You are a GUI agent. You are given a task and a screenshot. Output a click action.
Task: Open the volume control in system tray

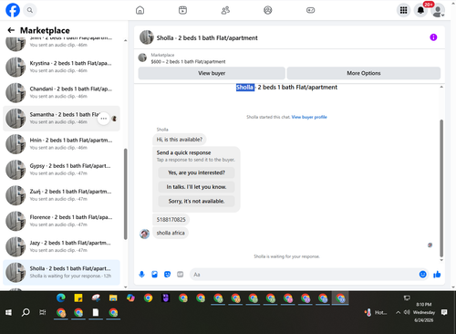(407, 312)
